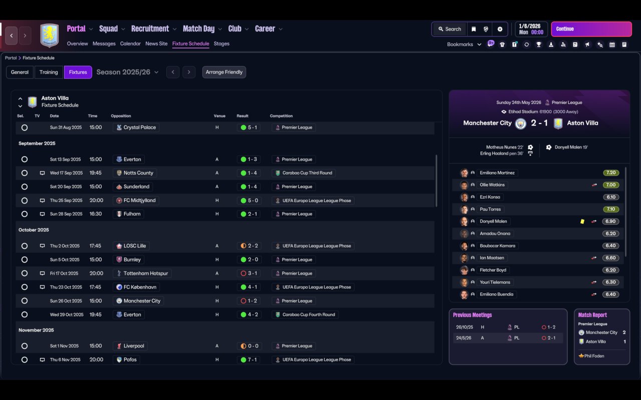This screenshot has width=641, height=400.
Task: Switch to the General tab
Action: click(x=20, y=72)
